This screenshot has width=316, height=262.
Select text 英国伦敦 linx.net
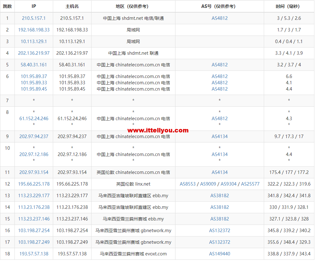pos(133,184)
